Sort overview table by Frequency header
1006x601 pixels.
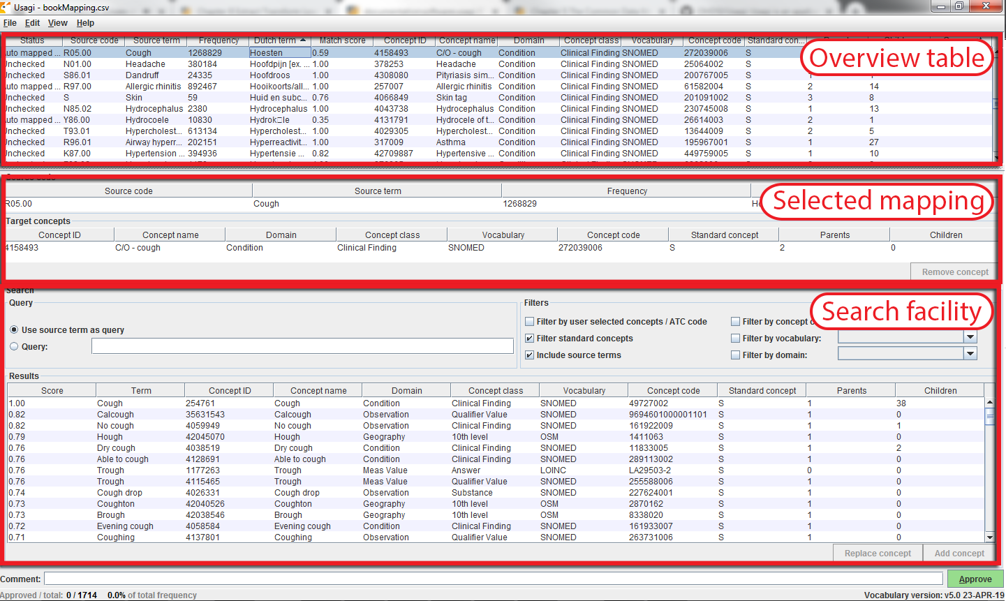click(x=219, y=40)
